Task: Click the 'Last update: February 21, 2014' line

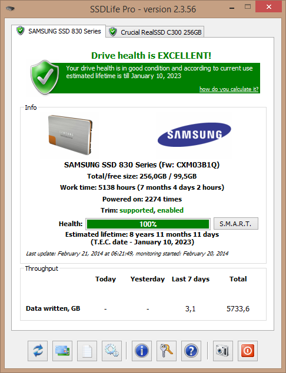Action: pos(127,254)
